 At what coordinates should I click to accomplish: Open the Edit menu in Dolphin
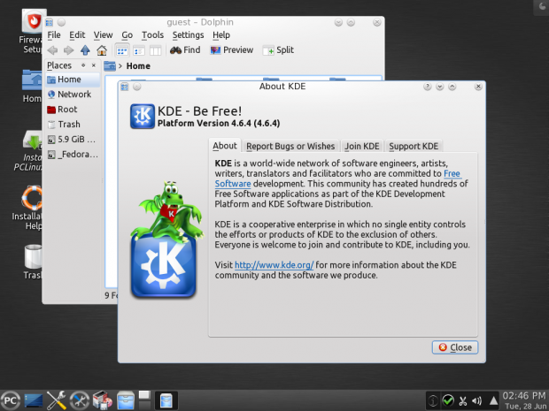(x=77, y=35)
